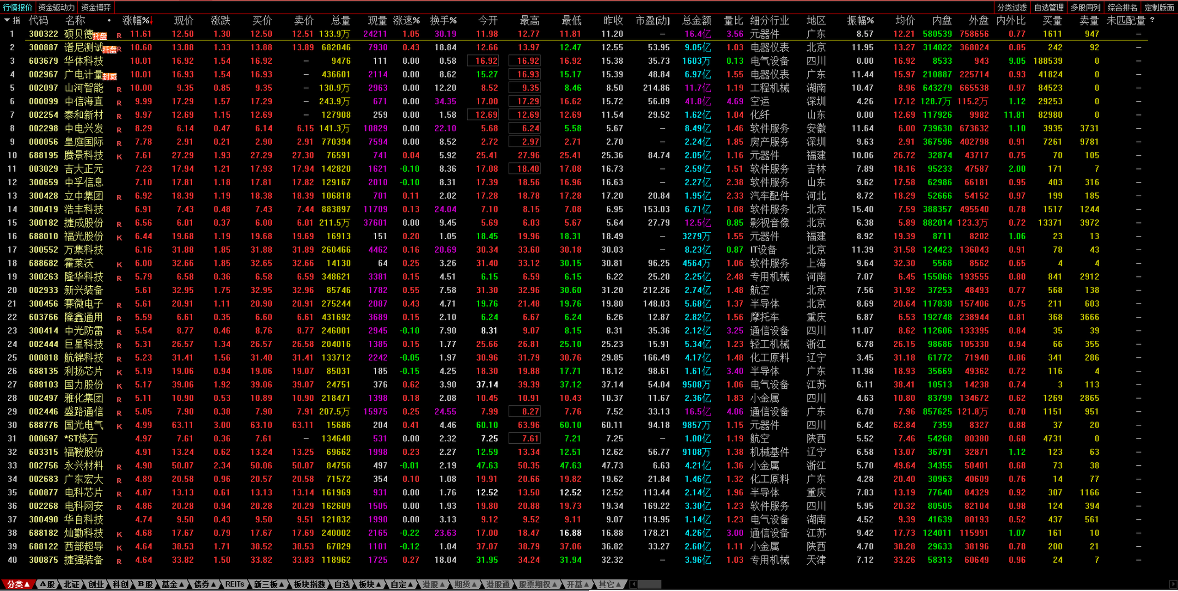Expand the 基金 bottom tab menu
The width and height of the screenshot is (1178, 591).
coord(172,585)
